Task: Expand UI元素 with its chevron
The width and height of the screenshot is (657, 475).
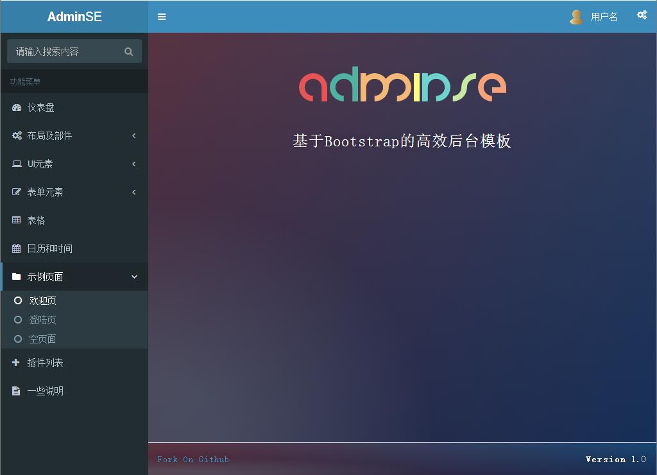Action: 134,164
